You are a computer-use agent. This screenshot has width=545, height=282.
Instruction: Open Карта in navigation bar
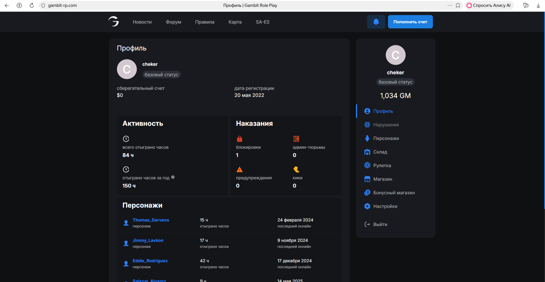(235, 22)
